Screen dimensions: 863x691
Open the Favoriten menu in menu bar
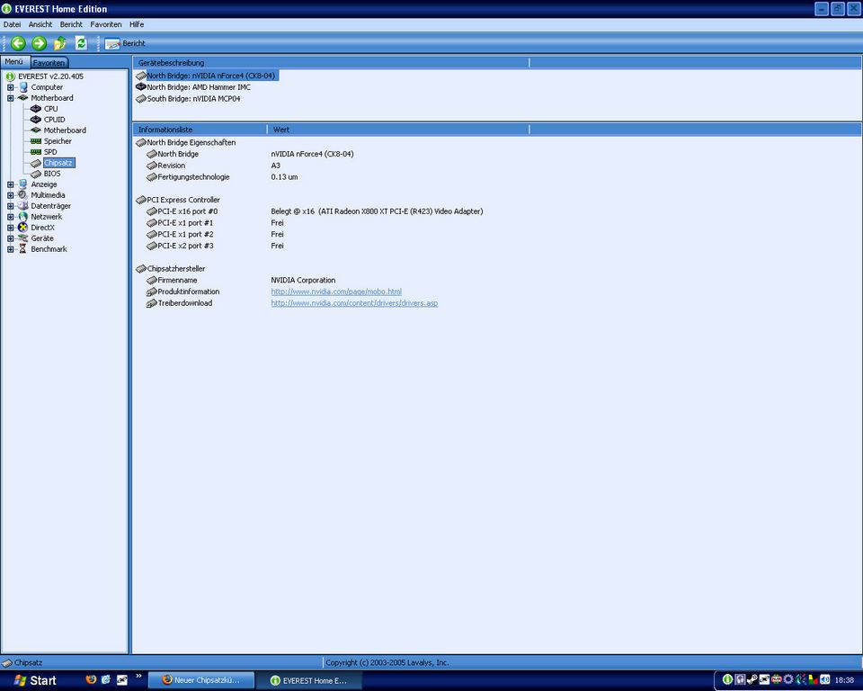[106, 24]
